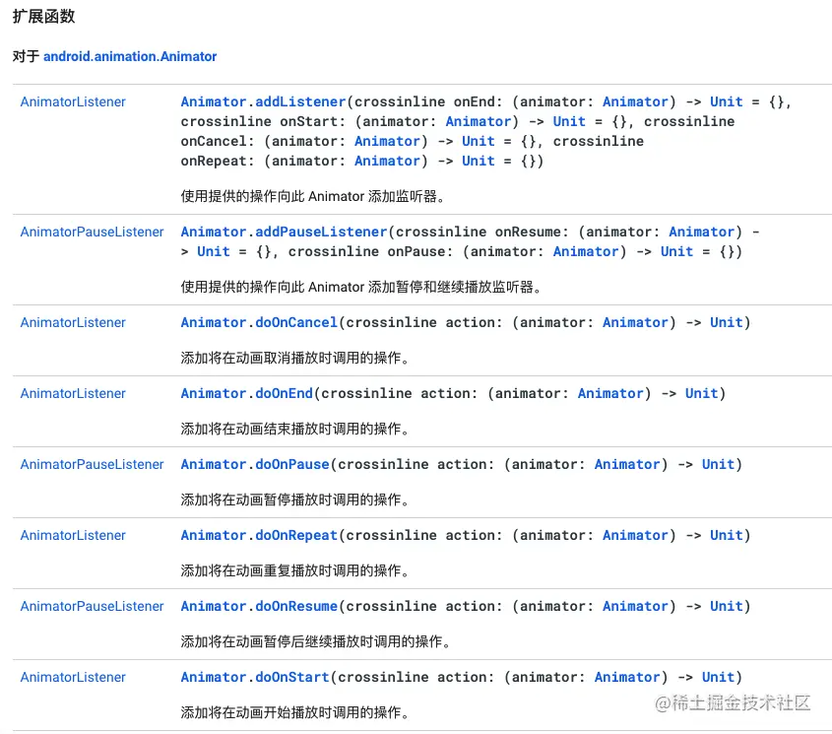Open Unit link in addListener onEnd parameter
The image size is (832, 734).
(726, 101)
